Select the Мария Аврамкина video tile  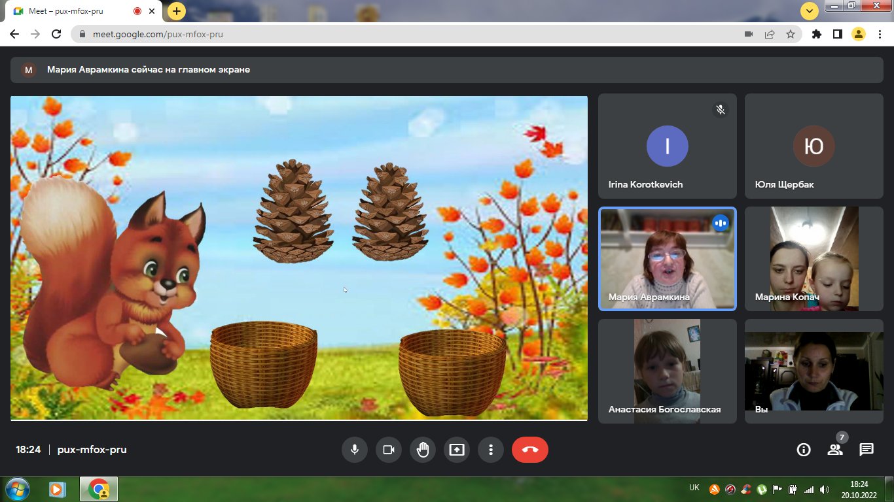coord(668,259)
